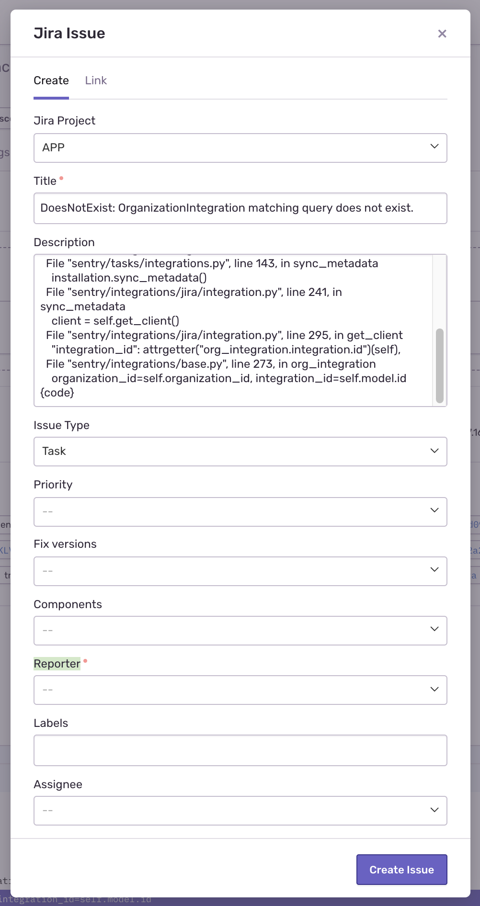480x906 pixels.
Task: Click the 'Assignee' field label
Action: point(58,784)
